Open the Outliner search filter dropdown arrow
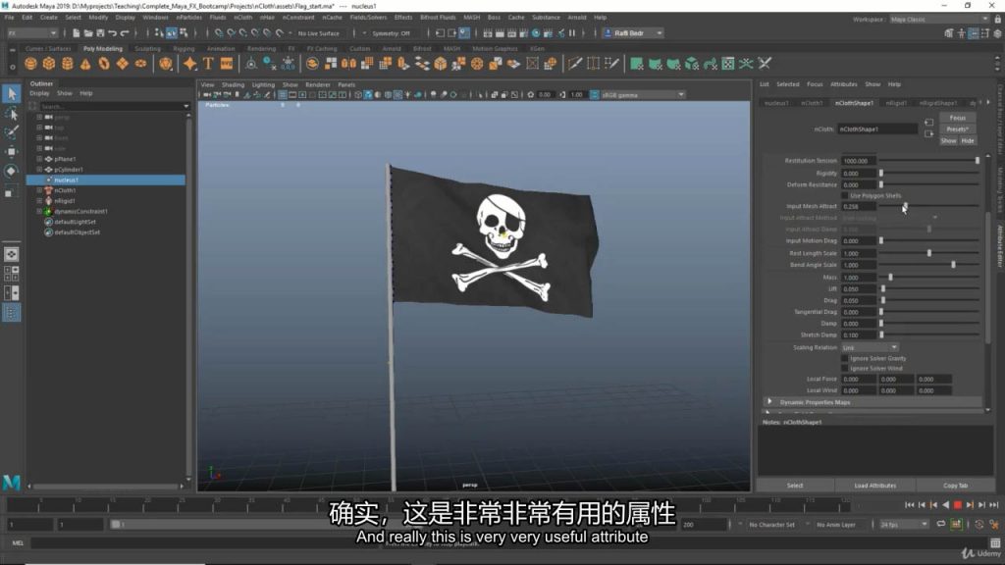The height and width of the screenshot is (565, 1005). tap(185, 106)
